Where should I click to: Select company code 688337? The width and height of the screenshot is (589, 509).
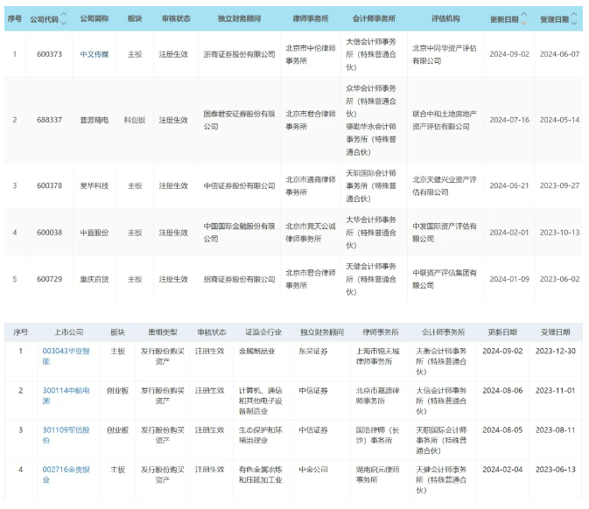point(49,120)
